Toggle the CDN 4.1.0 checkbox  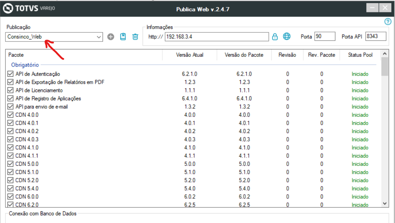[10, 148]
